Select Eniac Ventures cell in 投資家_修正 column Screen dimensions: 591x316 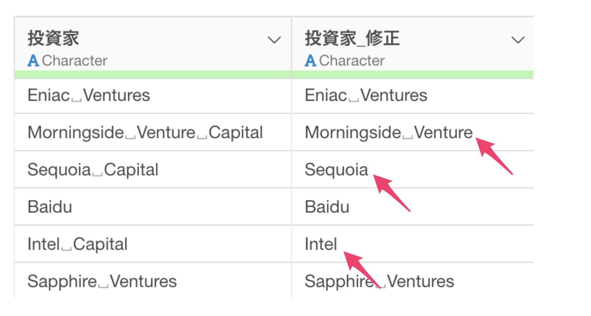click(413, 96)
